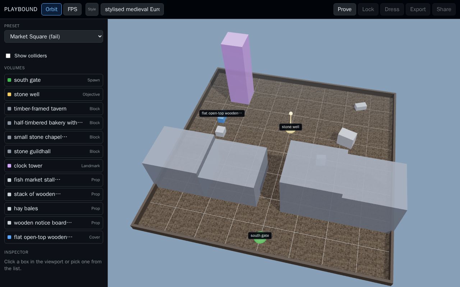Click the stone well label in viewport

point(290,127)
